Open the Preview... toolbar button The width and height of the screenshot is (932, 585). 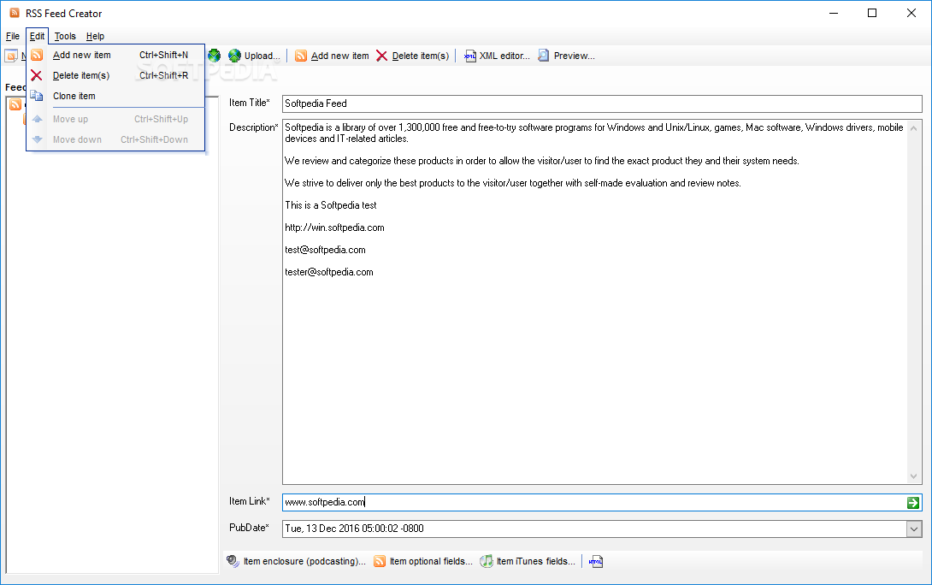(566, 56)
